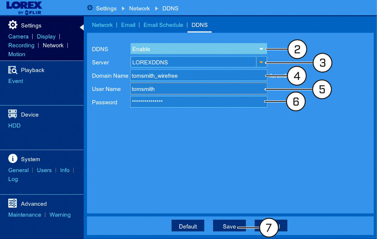Go to the HDD device page
The image size is (377, 239).
click(x=14, y=125)
